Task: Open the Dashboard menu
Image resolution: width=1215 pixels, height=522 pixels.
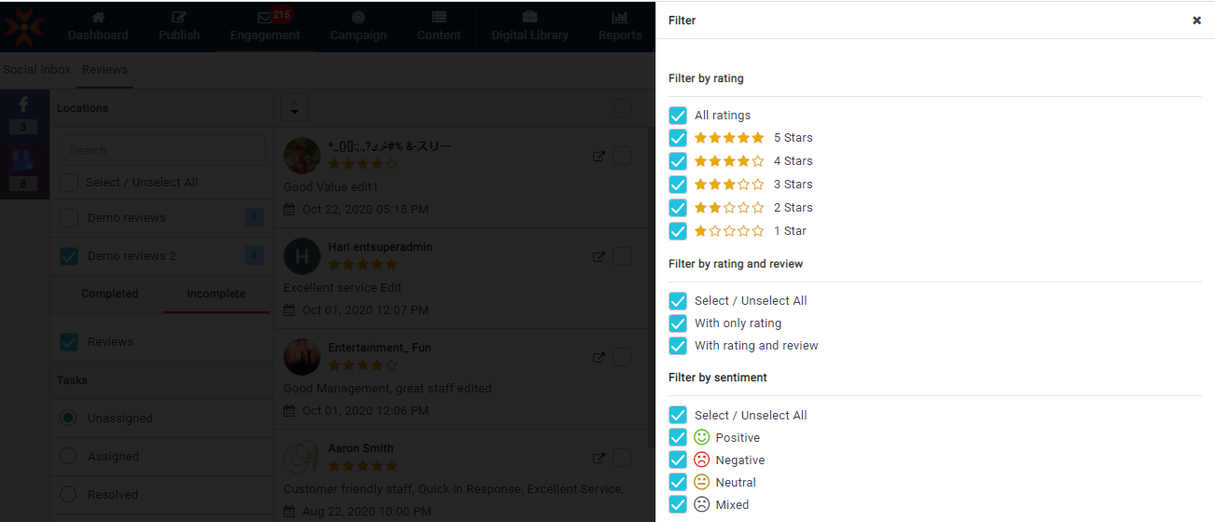Action: click(x=98, y=26)
